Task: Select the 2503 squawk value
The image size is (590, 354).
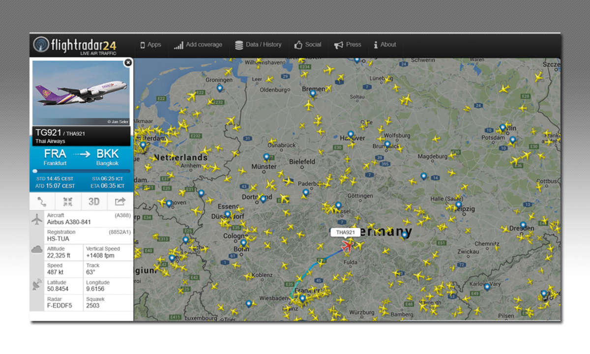Action: pos(93,306)
